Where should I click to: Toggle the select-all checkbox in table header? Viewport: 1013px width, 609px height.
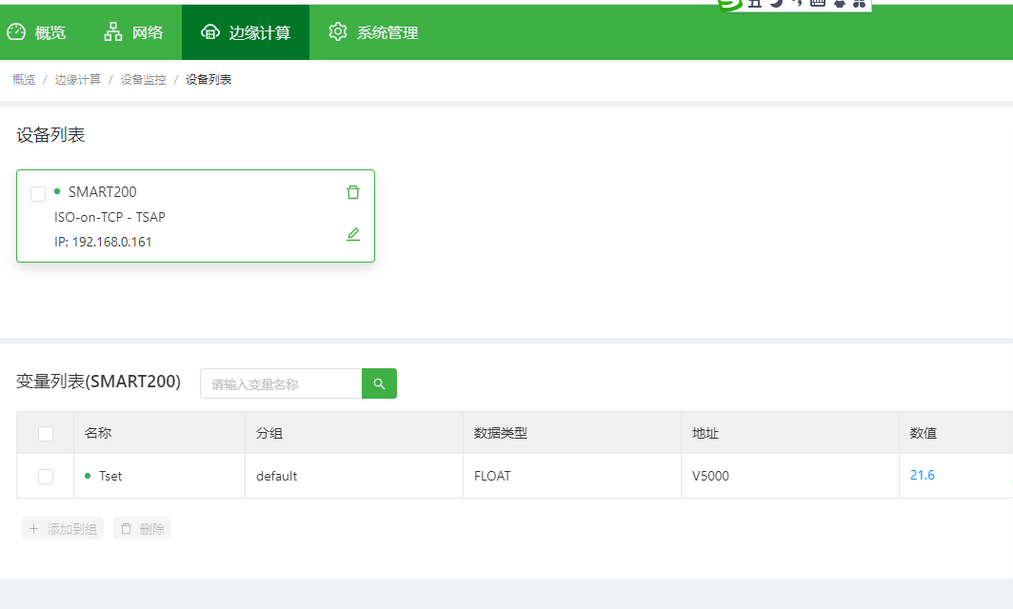(x=45, y=432)
